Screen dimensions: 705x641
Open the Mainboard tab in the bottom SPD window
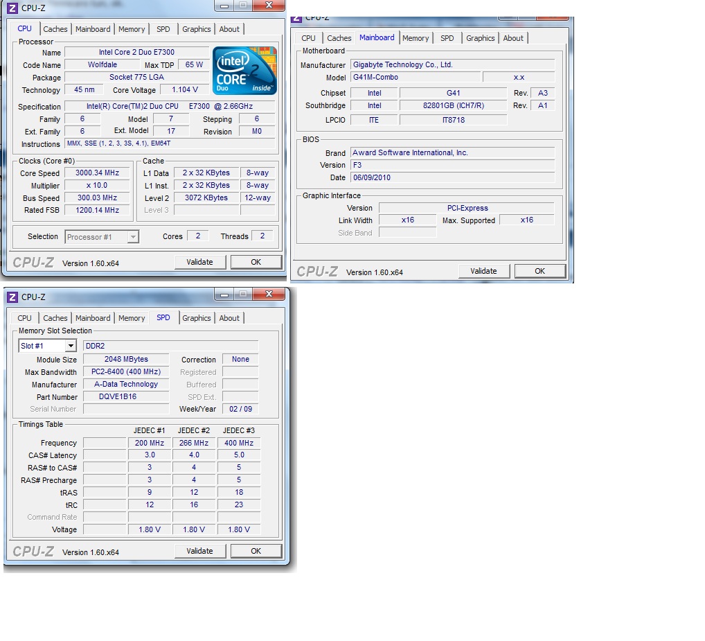pos(93,318)
